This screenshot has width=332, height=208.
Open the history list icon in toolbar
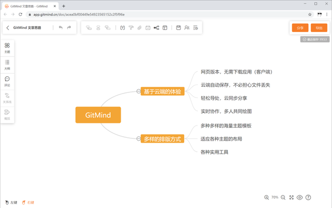coord(195,28)
